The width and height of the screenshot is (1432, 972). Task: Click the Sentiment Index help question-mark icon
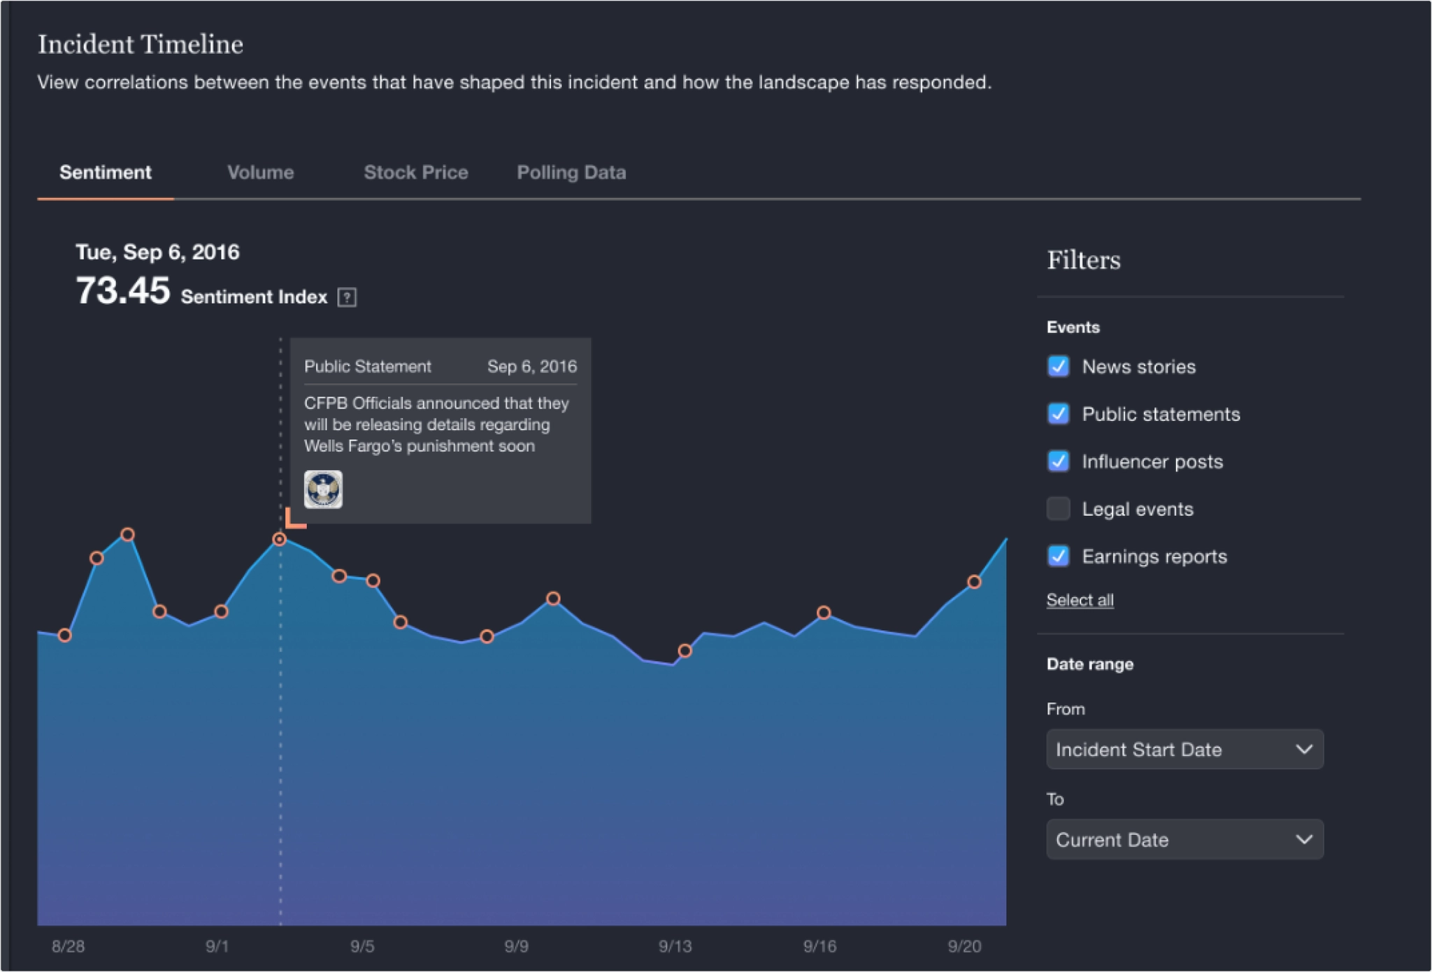[x=347, y=297]
